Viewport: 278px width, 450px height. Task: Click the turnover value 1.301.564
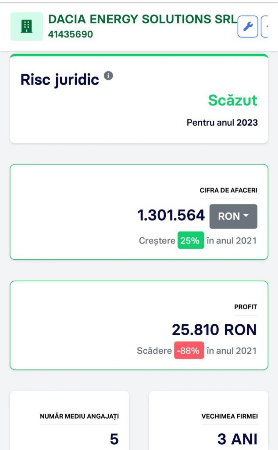point(171,215)
